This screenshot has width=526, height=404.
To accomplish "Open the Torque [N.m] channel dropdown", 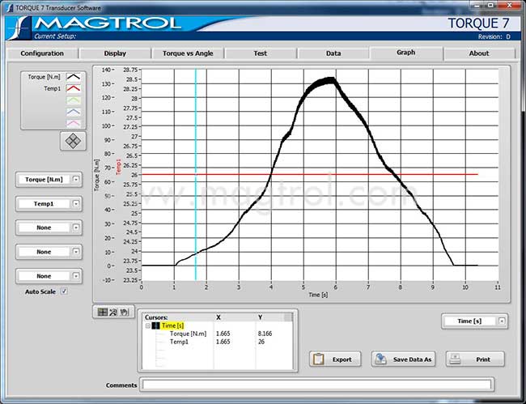I will click(76, 180).
